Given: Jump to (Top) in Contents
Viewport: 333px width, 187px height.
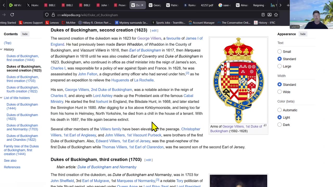Looking at the screenshot, I should click(x=8, y=43).
